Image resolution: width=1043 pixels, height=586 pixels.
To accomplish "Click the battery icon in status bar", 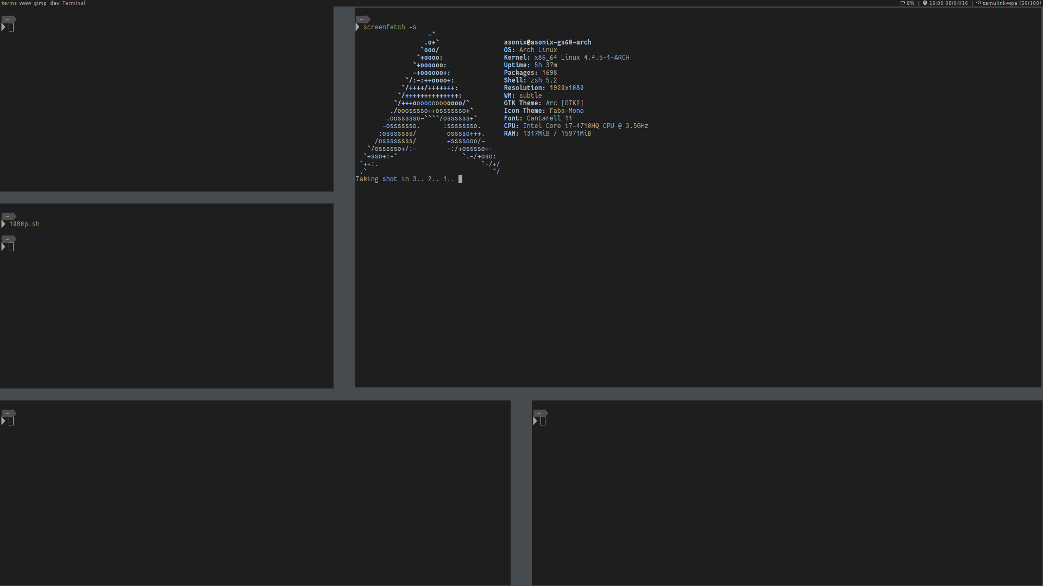I will 902,3.
